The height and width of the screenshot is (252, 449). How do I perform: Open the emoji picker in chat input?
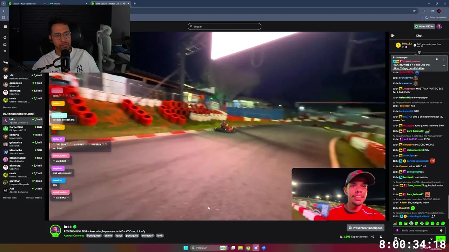tap(441, 230)
